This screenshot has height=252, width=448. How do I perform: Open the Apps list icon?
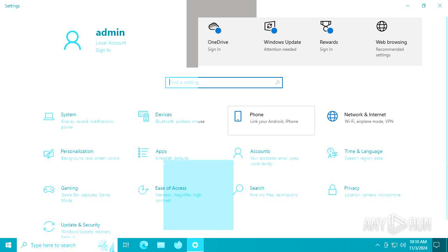pos(143,153)
